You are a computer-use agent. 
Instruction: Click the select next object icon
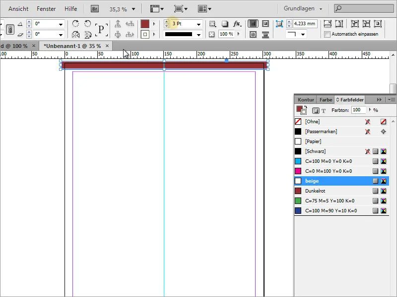pos(130,34)
